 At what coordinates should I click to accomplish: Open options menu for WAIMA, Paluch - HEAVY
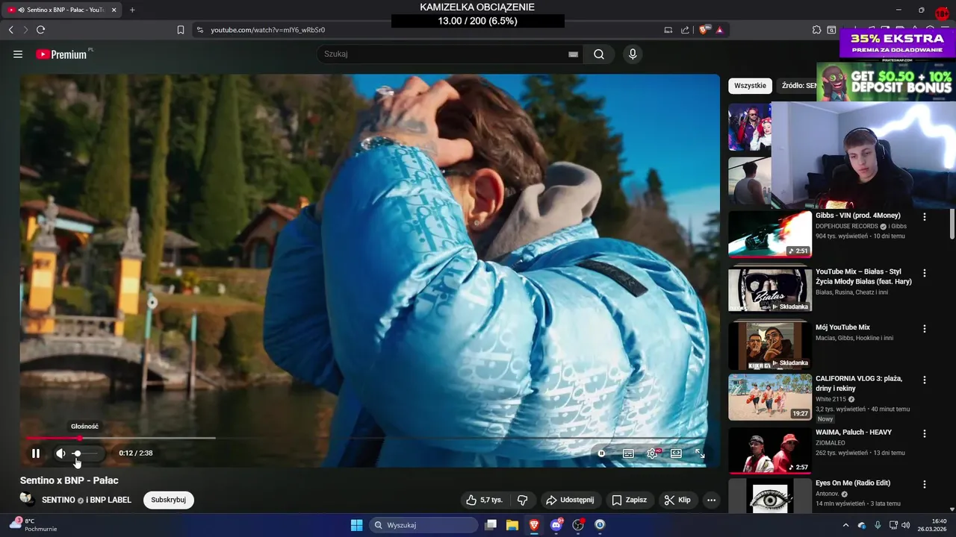pyautogui.click(x=925, y=433)
